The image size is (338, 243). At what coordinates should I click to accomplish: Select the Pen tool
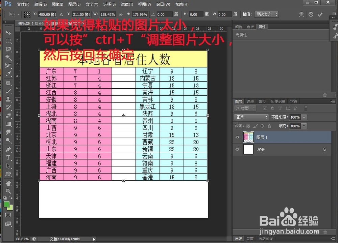tap(8, 149)
